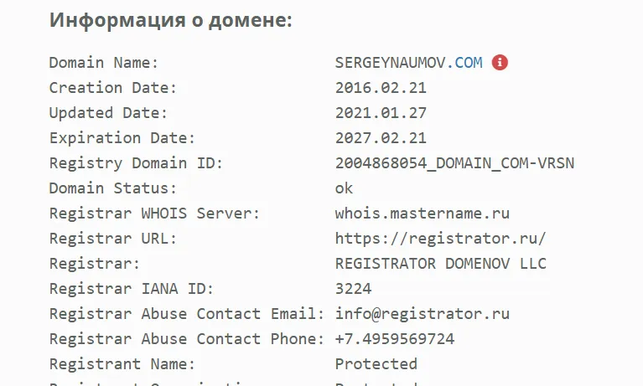Click the updated date value 2021.01.27
The height and width of the screenshot is (386, 643).
point(381,113)
